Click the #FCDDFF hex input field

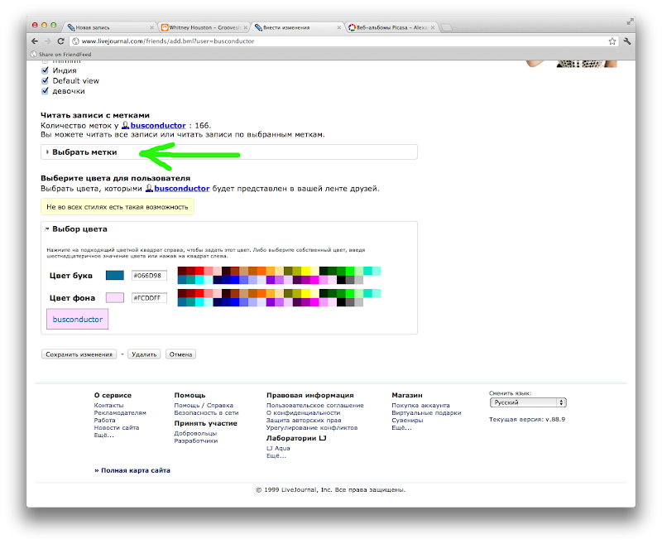coord(149,298)
